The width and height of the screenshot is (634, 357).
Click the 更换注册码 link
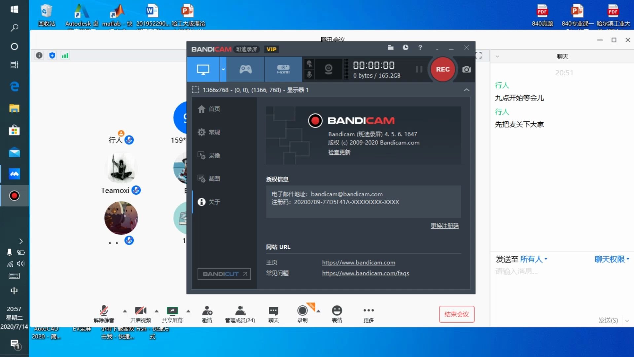point(444,225)
